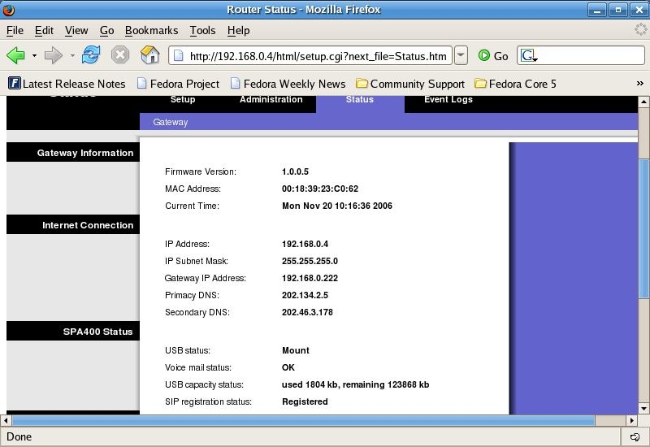Switch to the Event Logs tab
Screen dimensions: 650x447
coord(448,100)
